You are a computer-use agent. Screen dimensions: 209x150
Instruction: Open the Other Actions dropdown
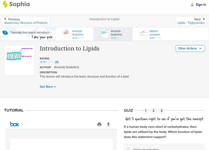(190, 48)
